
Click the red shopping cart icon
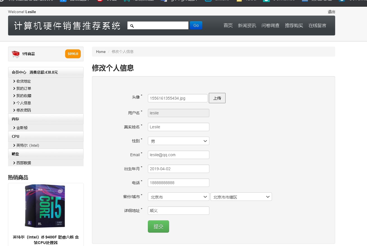[x=16, y=54]
